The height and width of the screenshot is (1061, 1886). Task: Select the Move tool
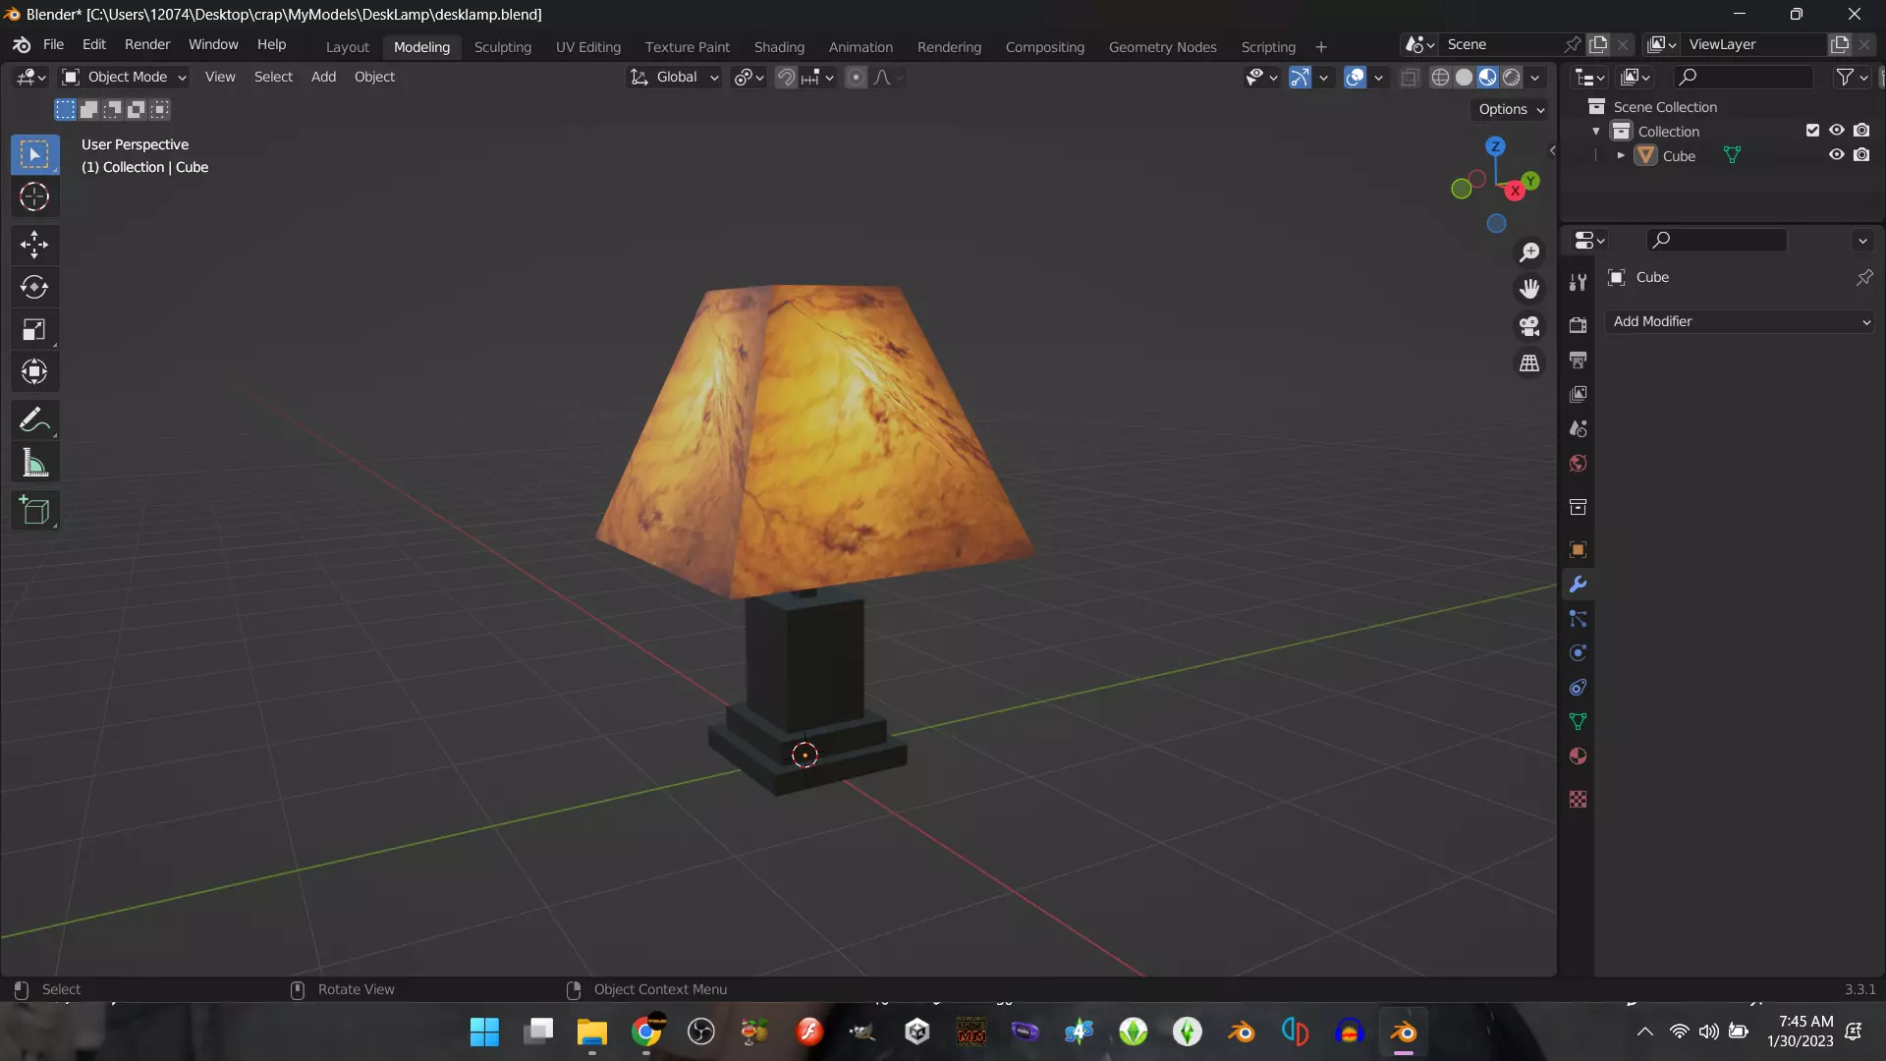[34, 245]
